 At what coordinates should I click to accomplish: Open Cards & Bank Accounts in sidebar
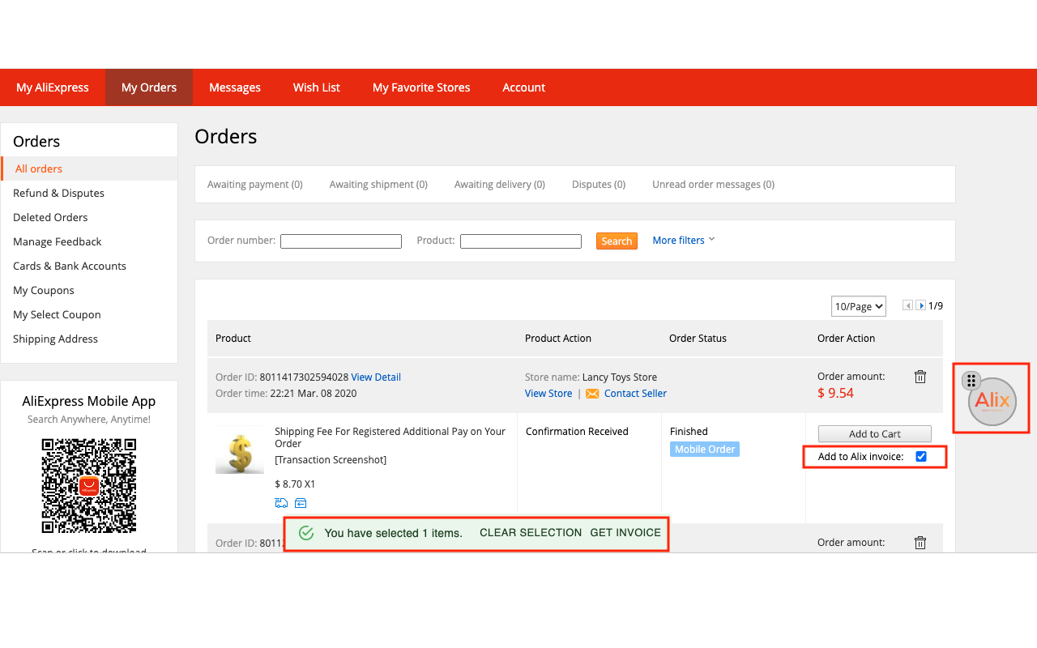pyautogui.click(x=70, y=266)
